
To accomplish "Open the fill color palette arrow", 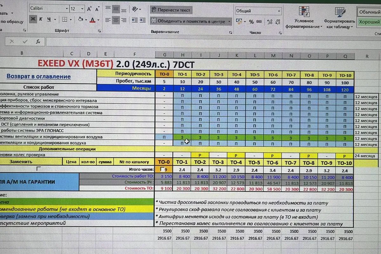I will point(86,20).
